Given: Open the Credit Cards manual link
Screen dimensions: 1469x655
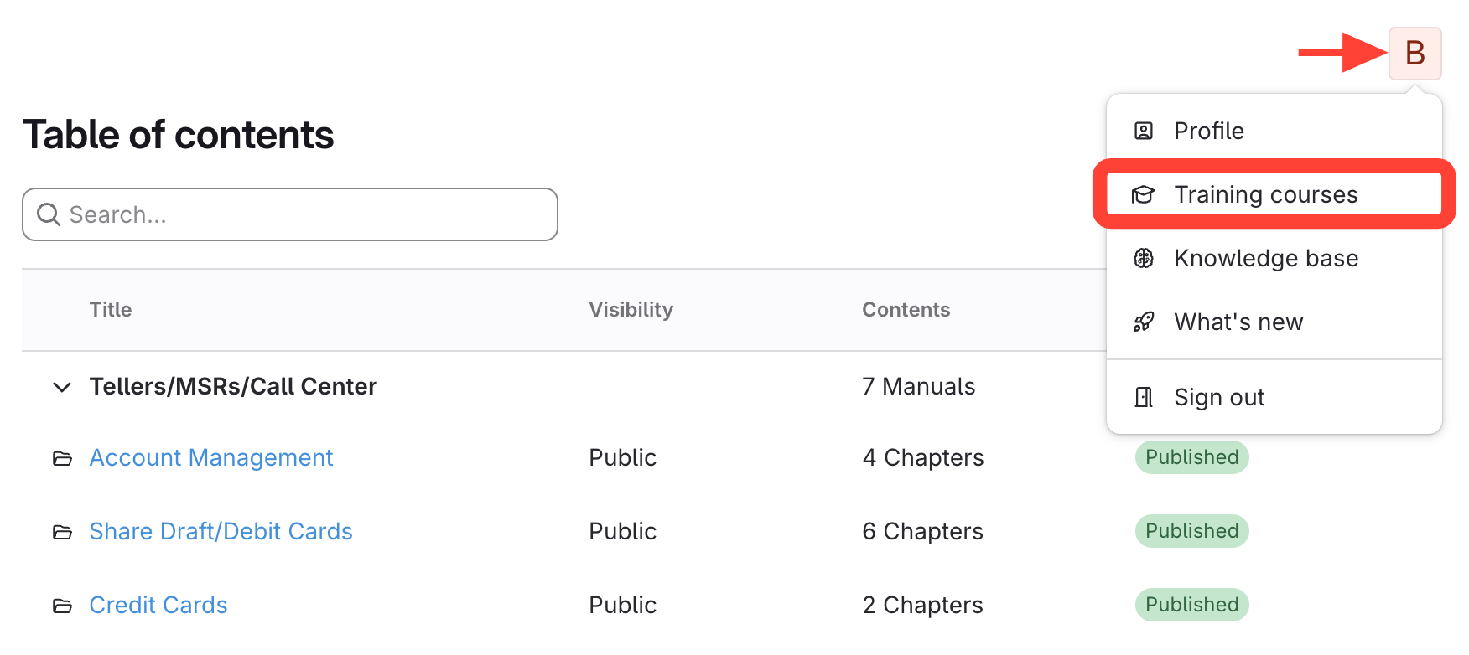Looking at the screenshot, I should 158,606.
